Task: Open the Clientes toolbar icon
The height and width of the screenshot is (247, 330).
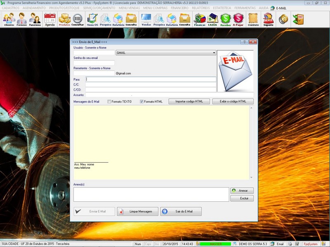Action: [x=9, y=19]
